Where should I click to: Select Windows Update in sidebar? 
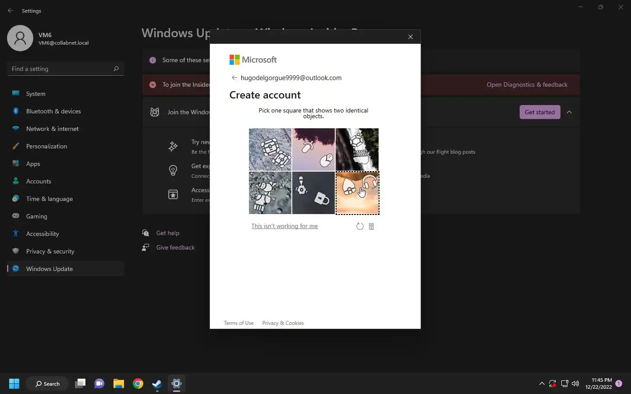66,269
